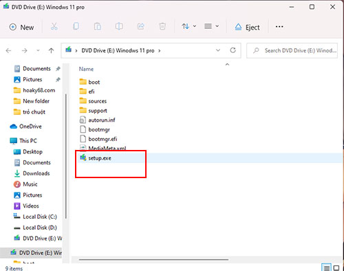Open Desktop under This PC
Viewport: 344px width, 271px height.
point(28,151)
